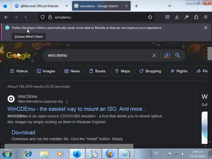The height and width of the screenshot is (159, 212).
Task: Open Windows Media Player taskbar icon
Action: coord(60,154)
